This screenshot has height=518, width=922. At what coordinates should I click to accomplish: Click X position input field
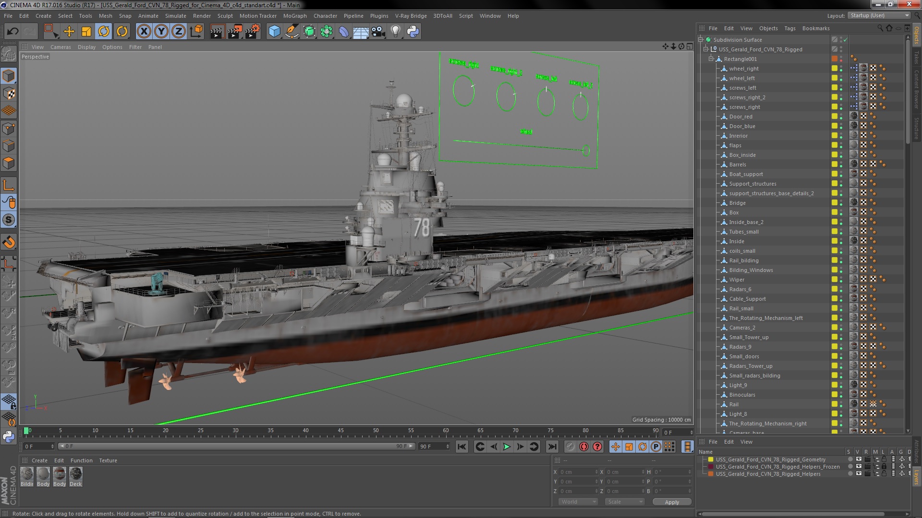(x=579, y=472)
